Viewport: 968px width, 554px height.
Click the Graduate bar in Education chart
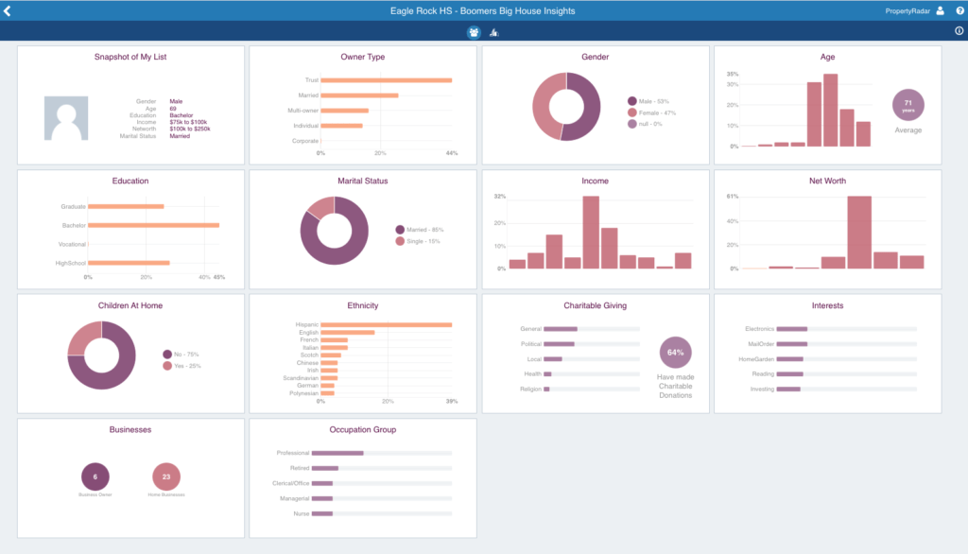pyautogui.click(x=126, y=206)
